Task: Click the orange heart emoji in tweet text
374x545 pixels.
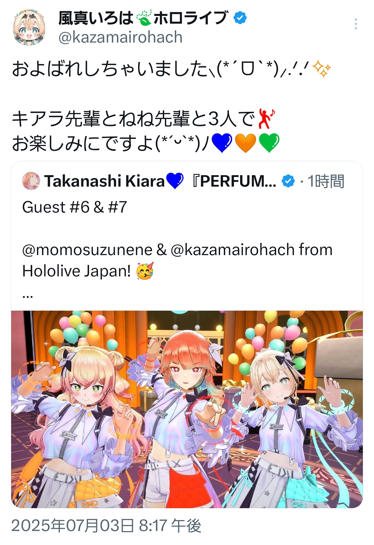Action: click(245, 143)
